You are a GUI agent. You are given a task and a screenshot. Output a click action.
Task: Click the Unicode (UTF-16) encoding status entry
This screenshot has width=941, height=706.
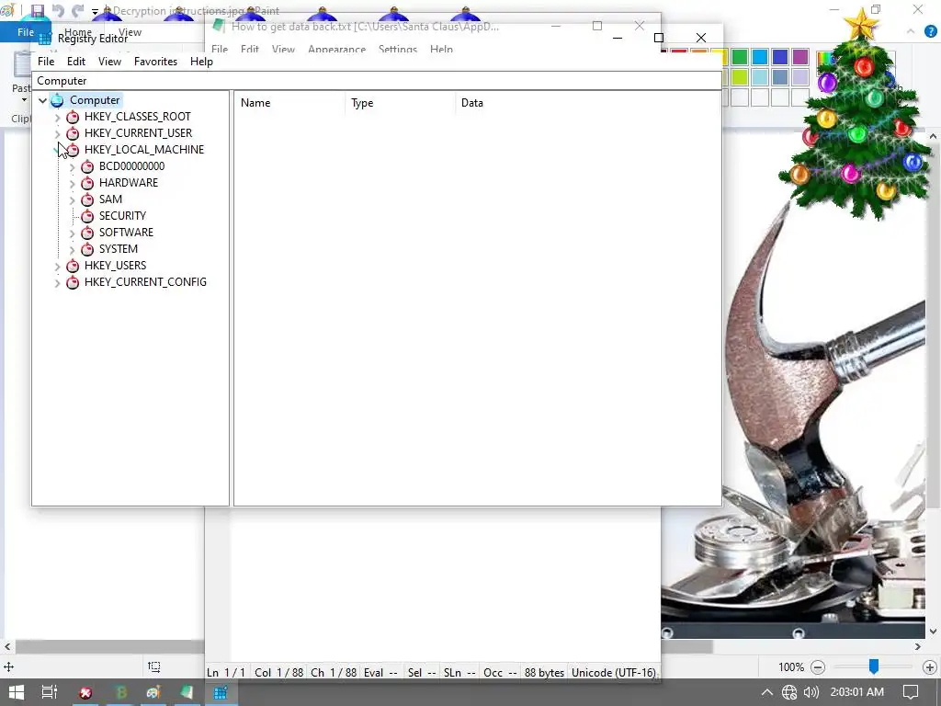(x=613, y=673)
